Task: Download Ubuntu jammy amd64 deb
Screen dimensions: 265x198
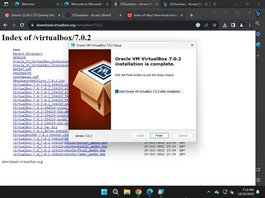Action: (x=59, y=154)
